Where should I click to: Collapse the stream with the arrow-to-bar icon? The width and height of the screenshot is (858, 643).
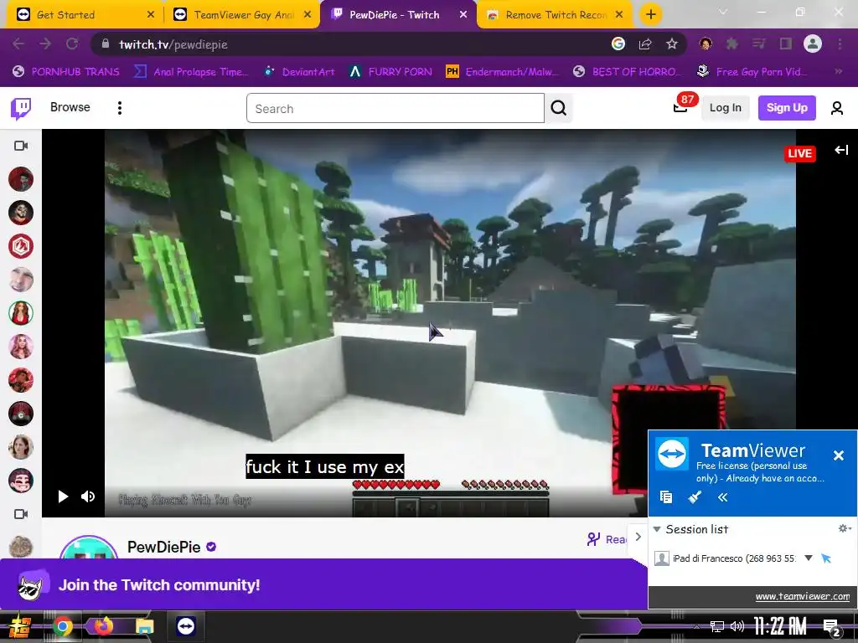(x=841, y=150)
